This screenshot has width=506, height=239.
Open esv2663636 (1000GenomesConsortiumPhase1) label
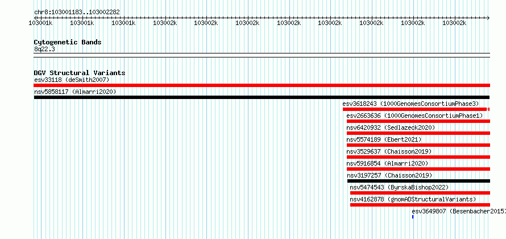414,116
